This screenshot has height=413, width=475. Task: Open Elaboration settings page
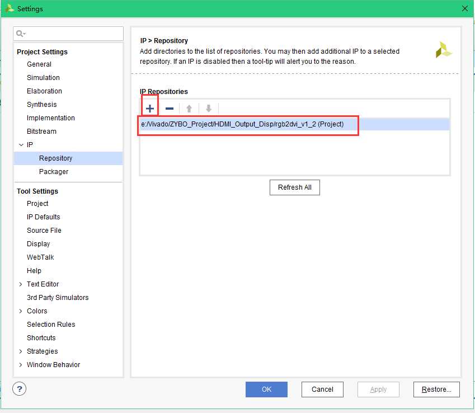(x=44, y=91)
